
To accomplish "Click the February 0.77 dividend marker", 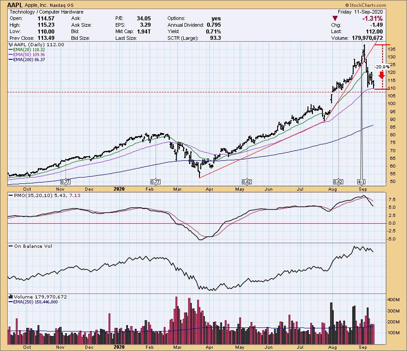I will [x=155, y=182].
